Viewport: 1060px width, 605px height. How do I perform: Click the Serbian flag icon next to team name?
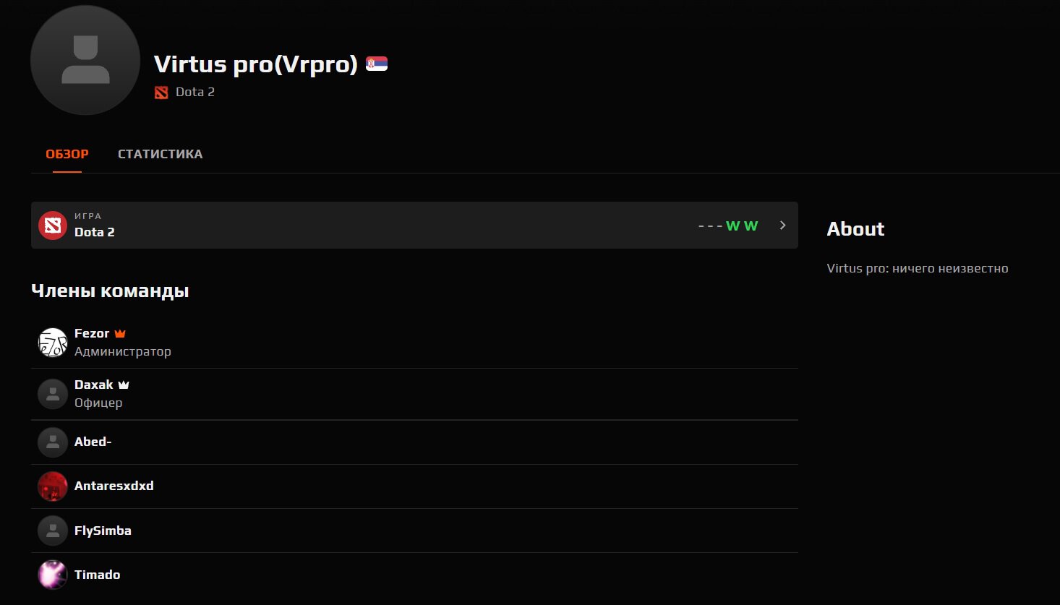(x=376, y=64)
